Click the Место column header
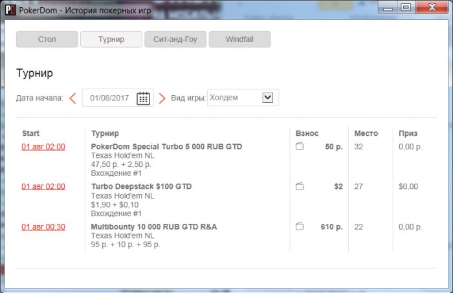The height and width of the screenshot is (293, 453). click(x=366, y=133)
